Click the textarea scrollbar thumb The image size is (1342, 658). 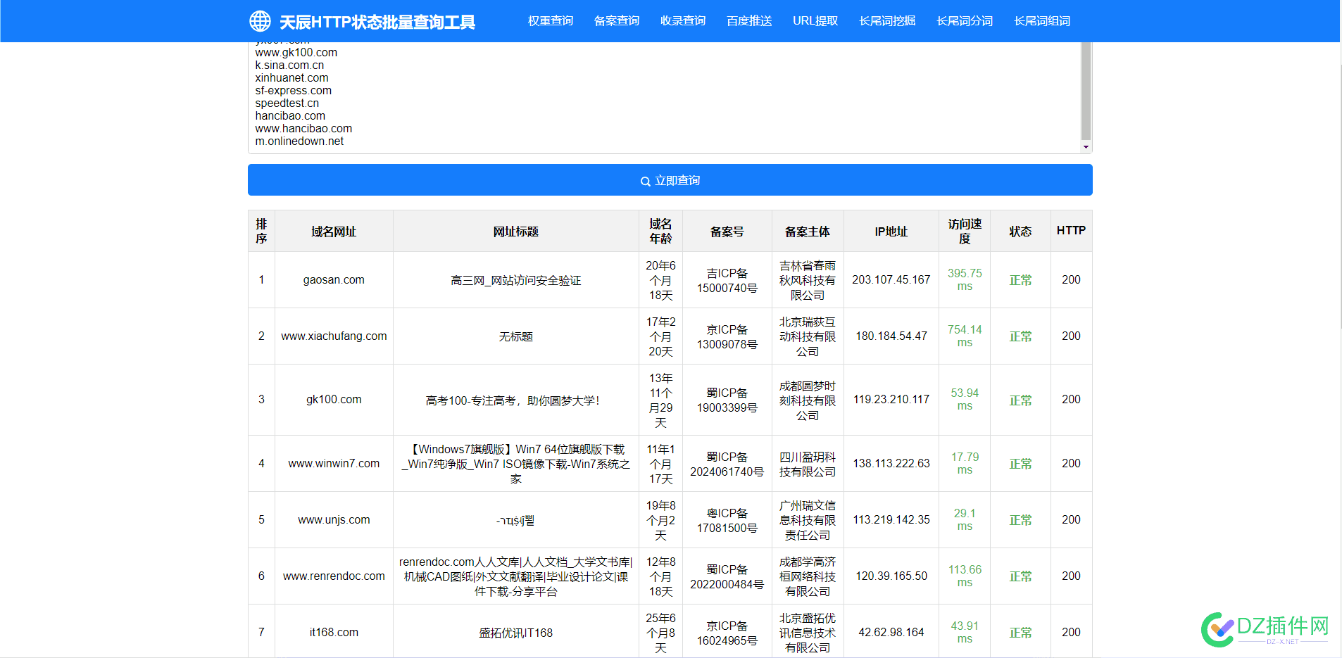click(1086, 90)
